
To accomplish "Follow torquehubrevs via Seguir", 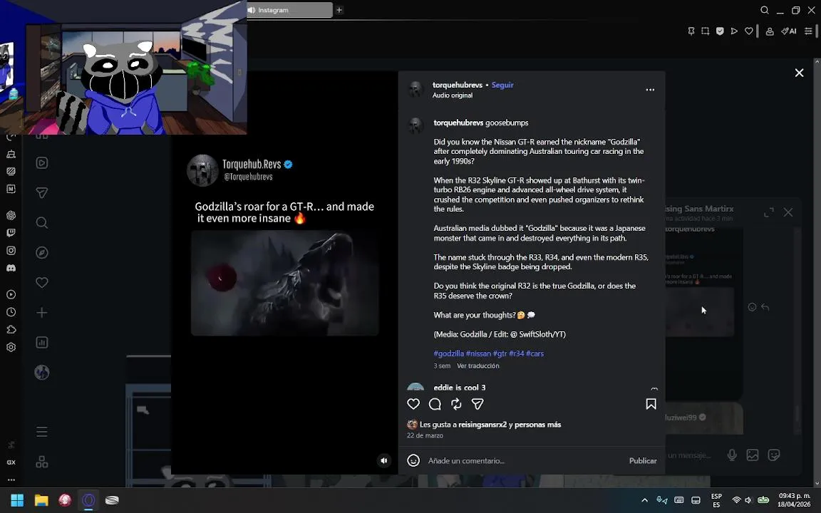I will pyautogui.click(x=502, y=85).
